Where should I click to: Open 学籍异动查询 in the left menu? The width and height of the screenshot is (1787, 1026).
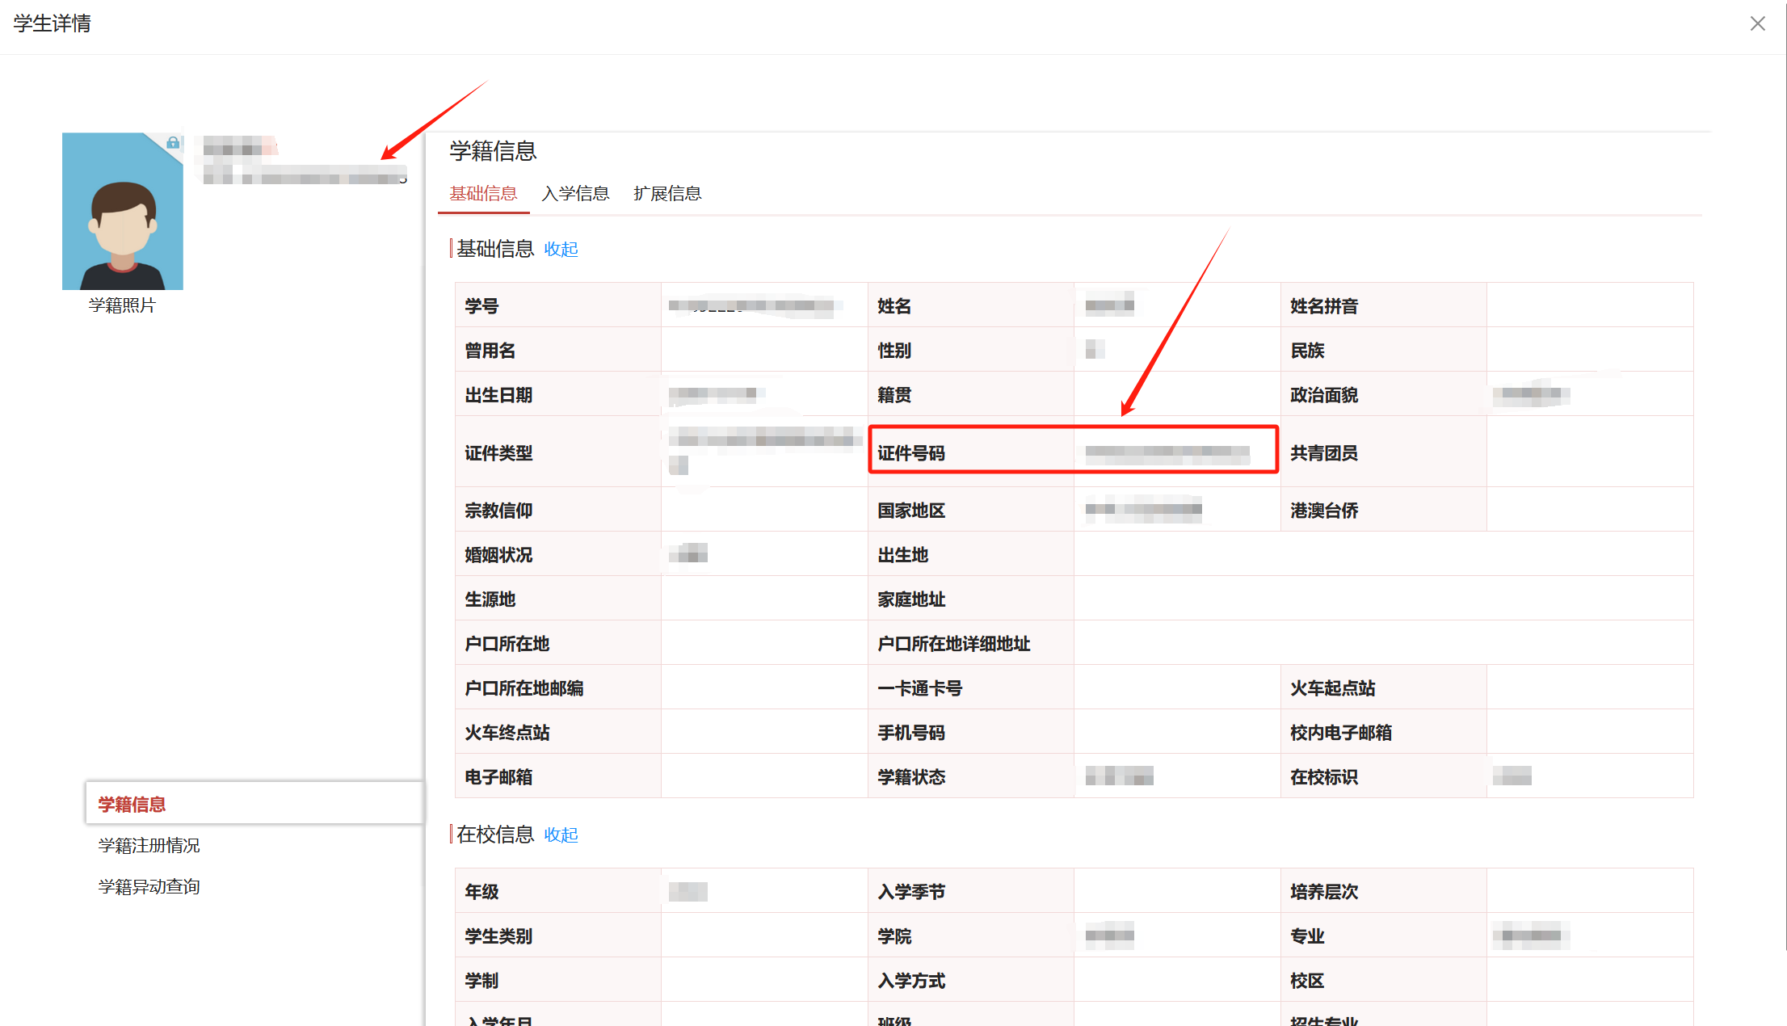coord(149,886)
